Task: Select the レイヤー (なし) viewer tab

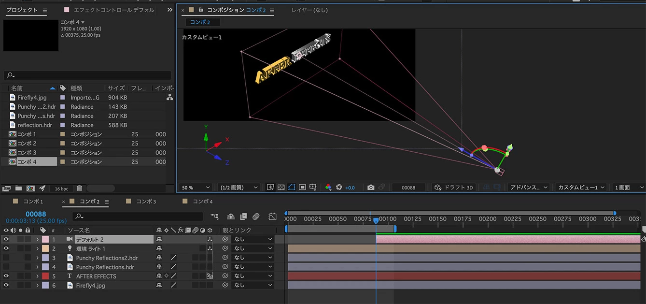Action: 309,10
